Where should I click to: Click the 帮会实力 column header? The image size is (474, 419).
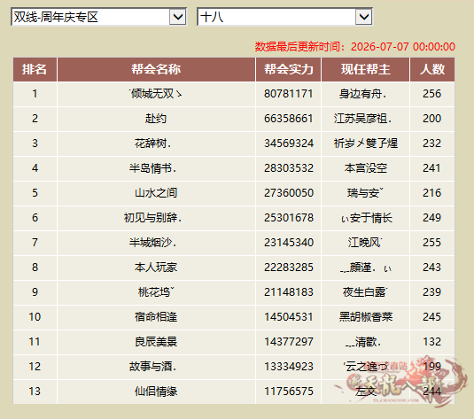[x=289, y=69]
